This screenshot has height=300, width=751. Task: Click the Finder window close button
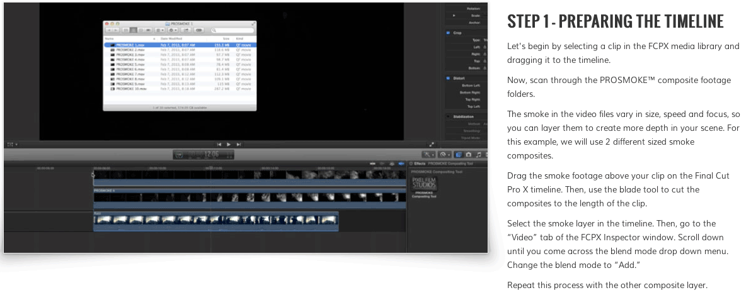107,23
